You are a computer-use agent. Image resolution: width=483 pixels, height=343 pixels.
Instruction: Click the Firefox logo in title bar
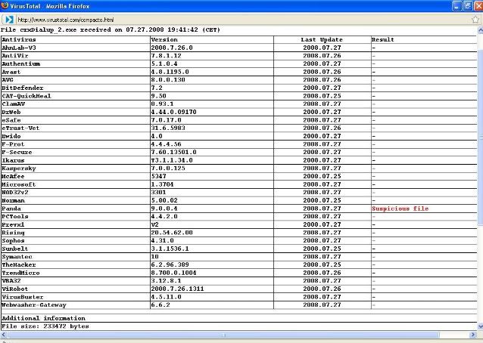[x=5, y=5]
